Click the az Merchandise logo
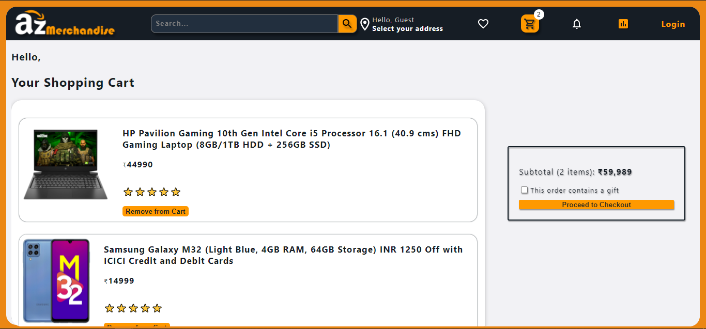Viewport: 706px width, 329px height. coord(62,23)
